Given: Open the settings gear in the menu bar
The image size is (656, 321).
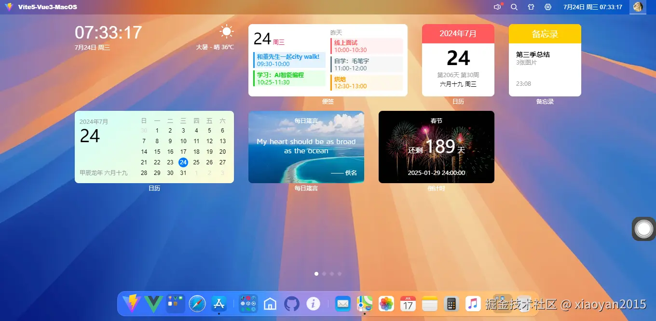Looking at the screenshot, I should coord(547,7).
